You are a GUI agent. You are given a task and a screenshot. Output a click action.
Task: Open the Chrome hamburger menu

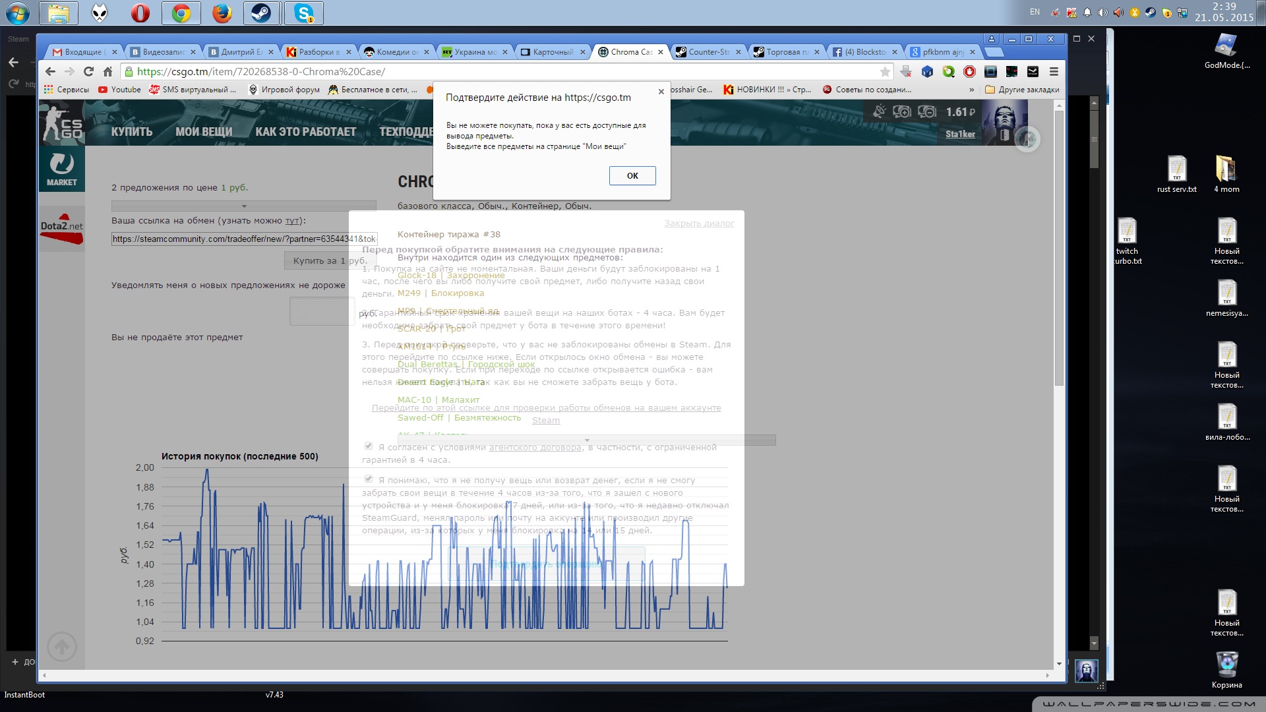click(x=1054, y=72)
